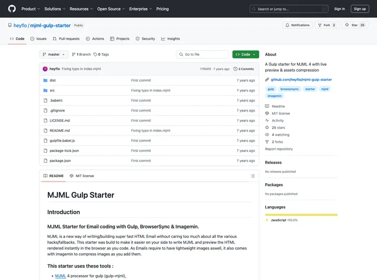Viewport: 377px width, 280px height.
Task: Switch to the Insights tab
Action: point(170,39)
